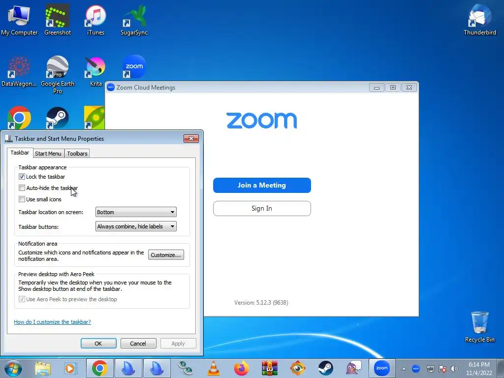
Task: Click Sign In in the Zoom window
Action: pyautogui.click(x=262, y=208)
